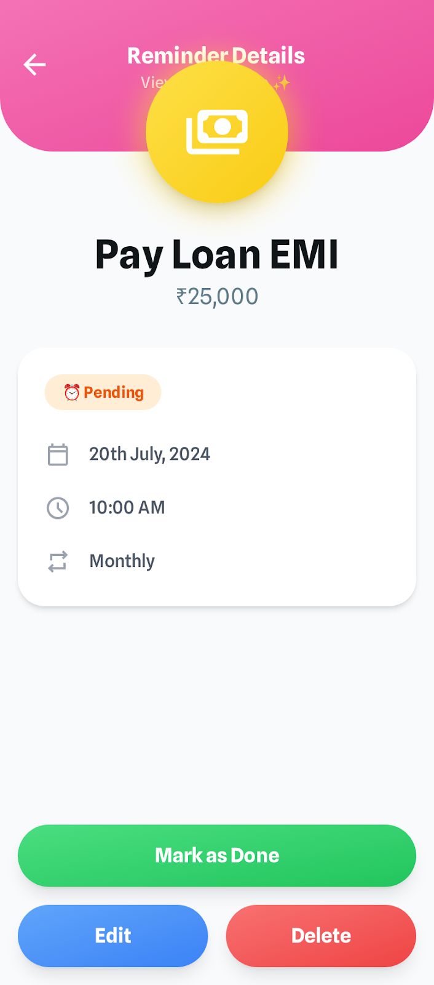This screenshot has width=434, height=985.
Task: Click the repeat arrows icon beside Monthly
Action: pyautogui.click(x=58, y=561)
